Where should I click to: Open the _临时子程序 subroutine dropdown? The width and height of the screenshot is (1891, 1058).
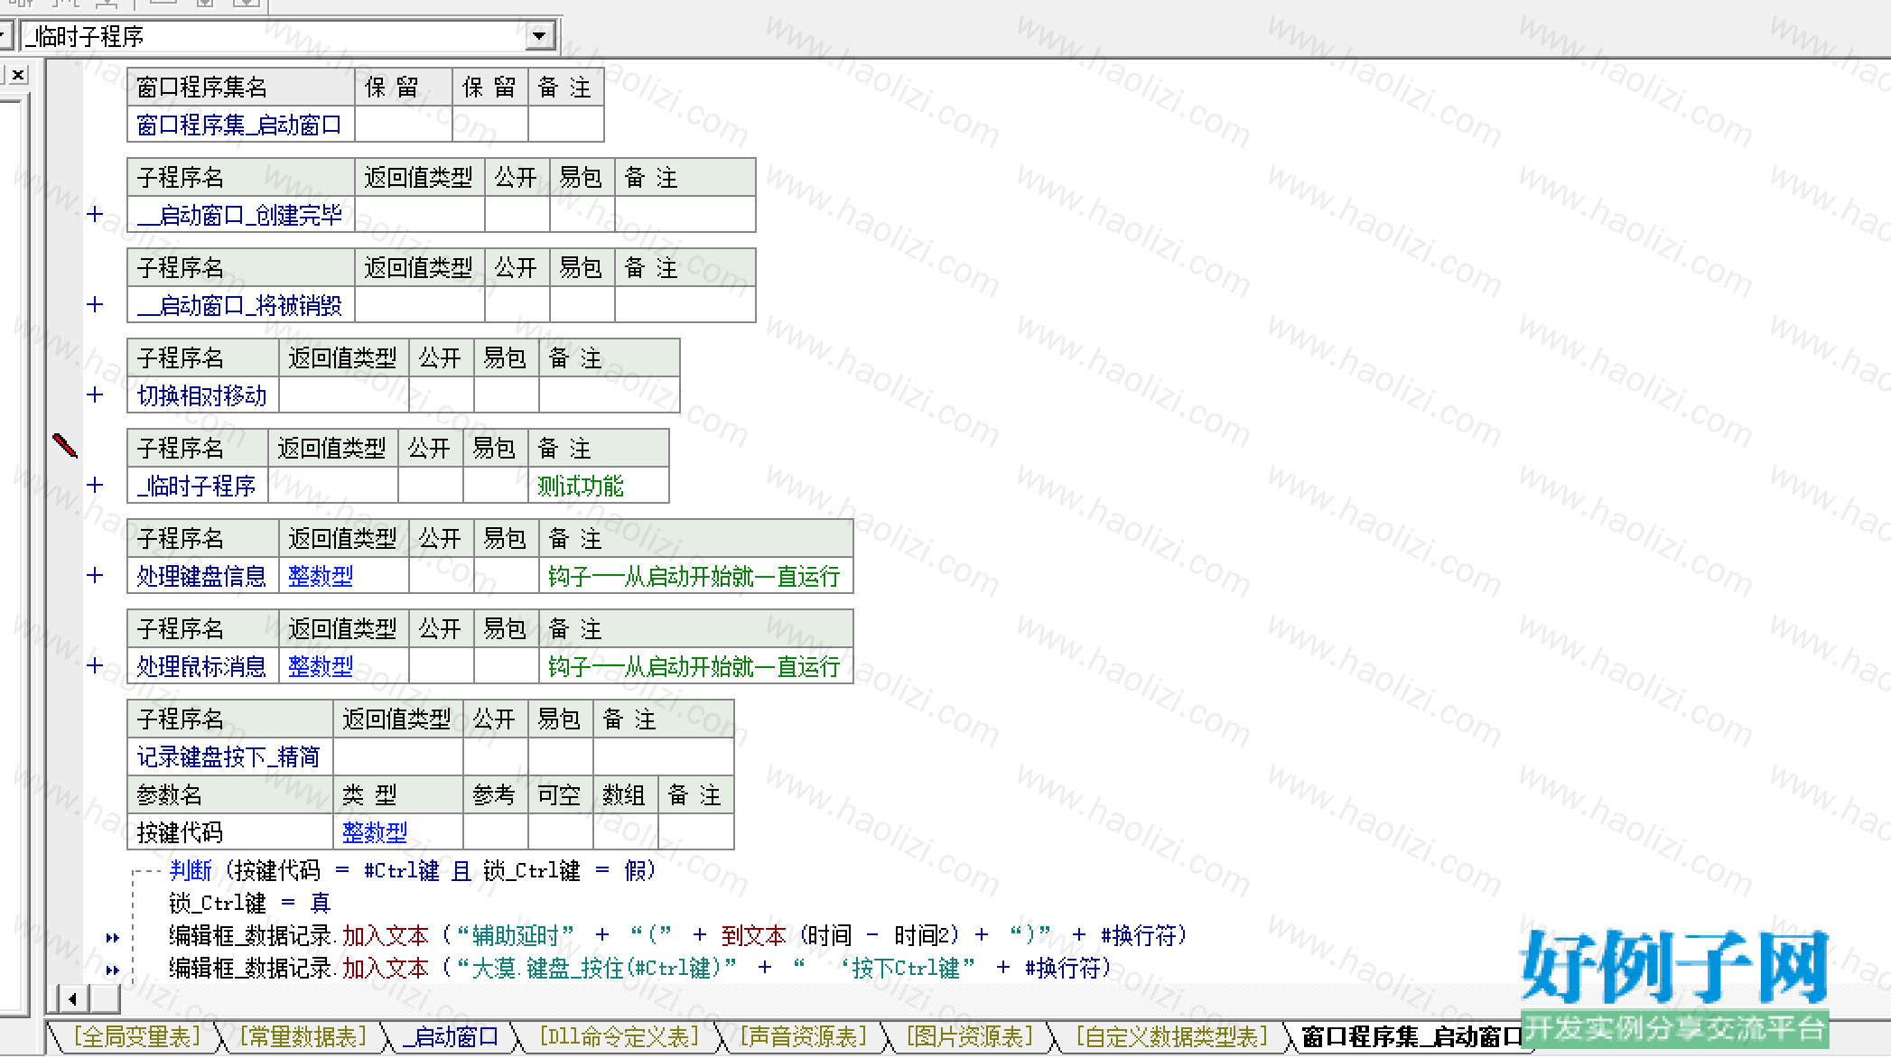point(539,36)
